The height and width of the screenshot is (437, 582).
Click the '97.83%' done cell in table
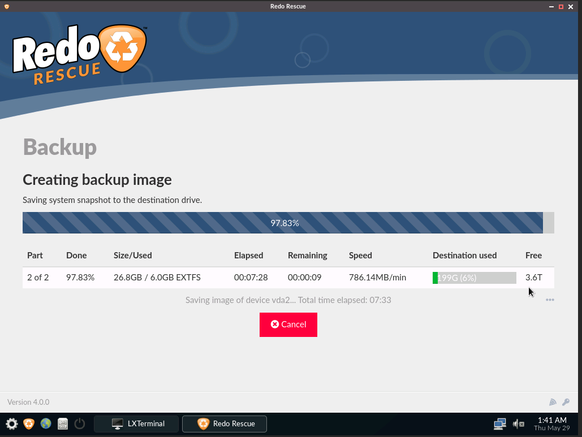[80, 278]
